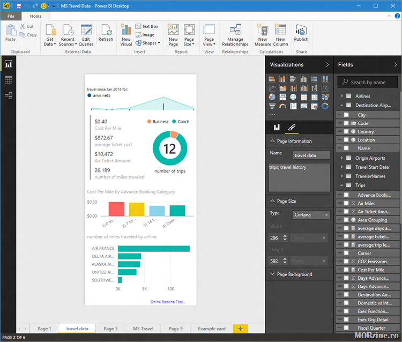Screen dimensions: 402x342
Task: Click the page Name input field
Action: click(x=311, y=155)
